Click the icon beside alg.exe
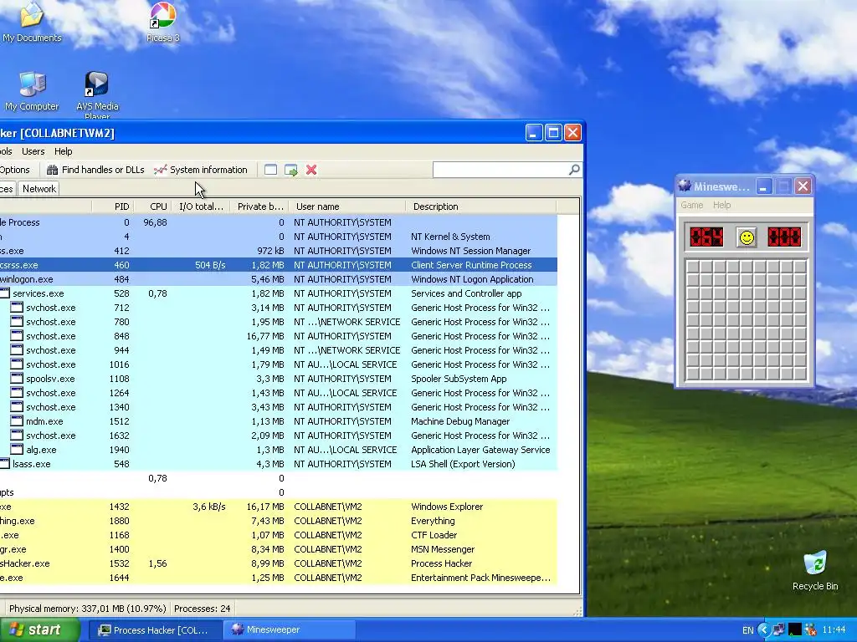Image resolution: width=857 pixels, height=642 pixels. 17,449
